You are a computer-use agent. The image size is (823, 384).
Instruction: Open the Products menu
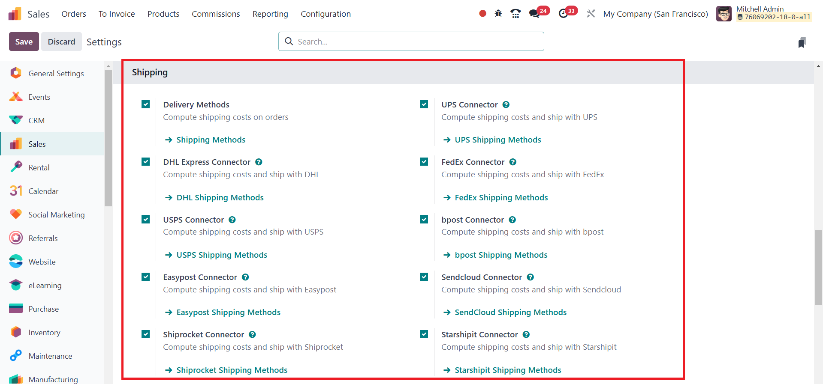click(163, 14)
